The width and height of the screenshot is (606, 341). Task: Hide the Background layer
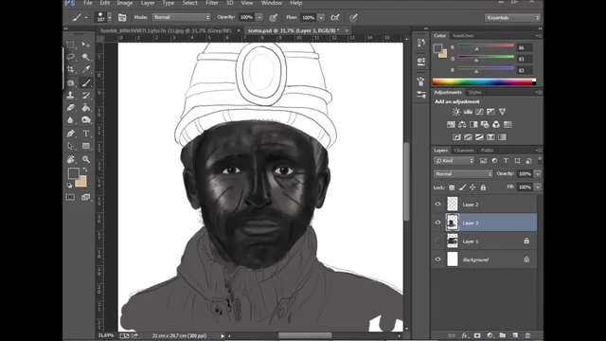tap(437, 259)
